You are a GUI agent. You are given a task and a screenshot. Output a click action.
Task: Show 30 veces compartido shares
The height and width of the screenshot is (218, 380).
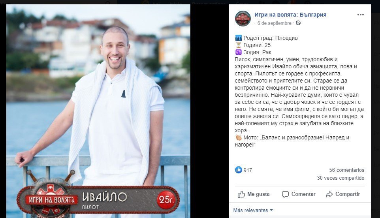340,178
